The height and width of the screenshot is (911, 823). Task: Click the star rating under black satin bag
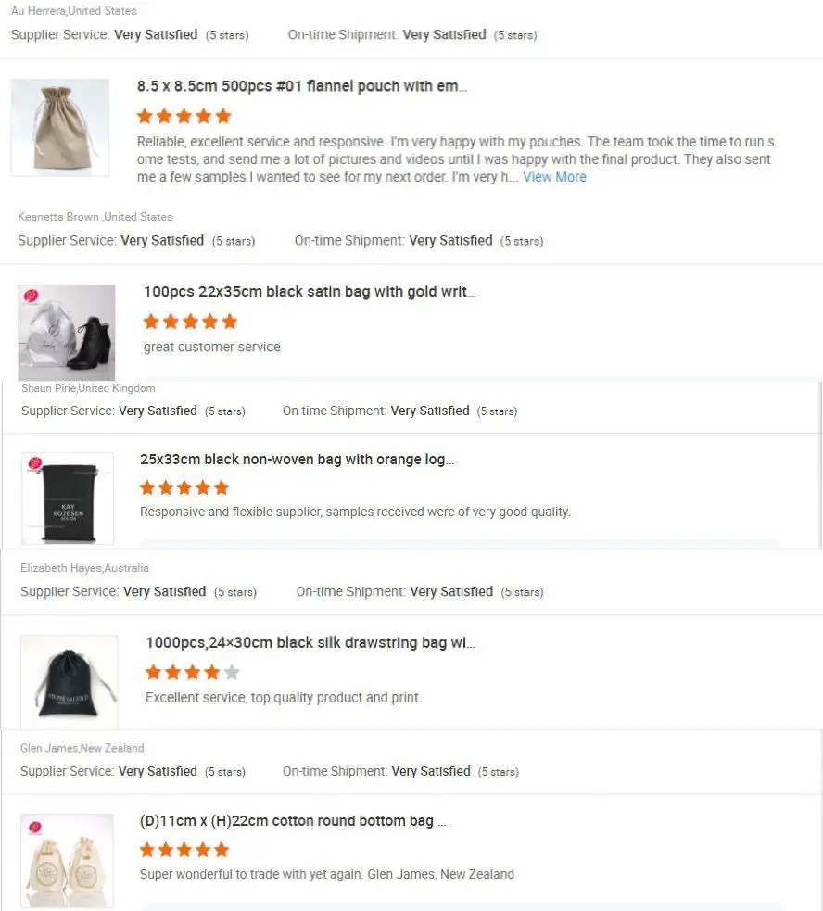pos(191,322)
